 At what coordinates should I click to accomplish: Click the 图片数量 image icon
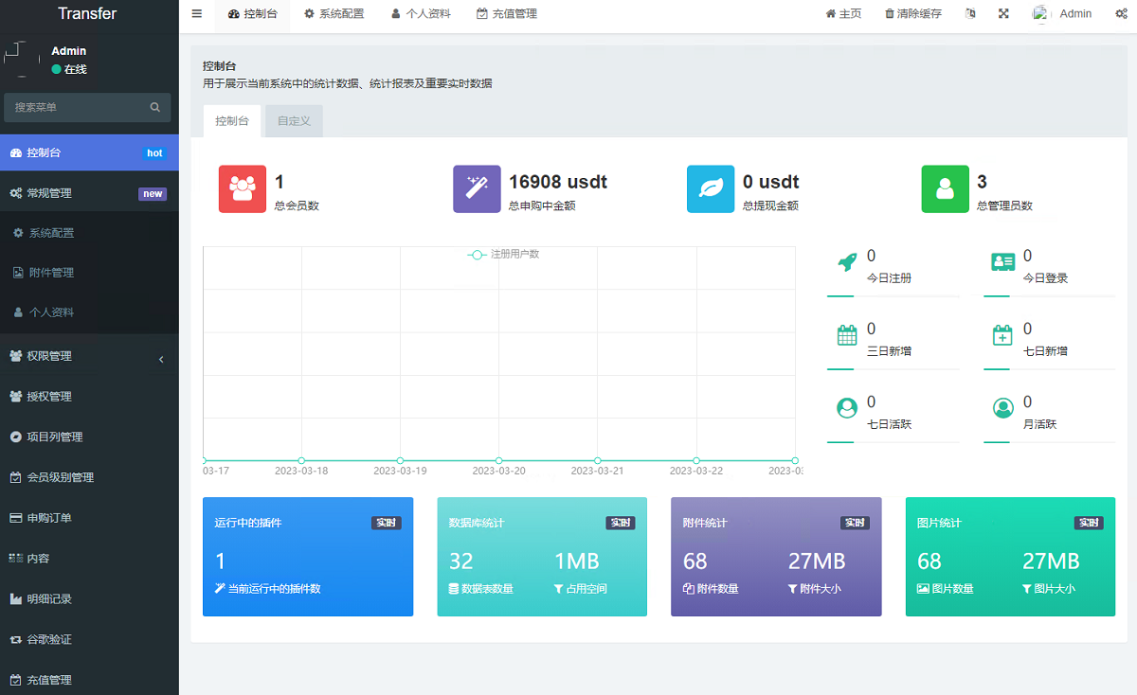coord(923,589)
